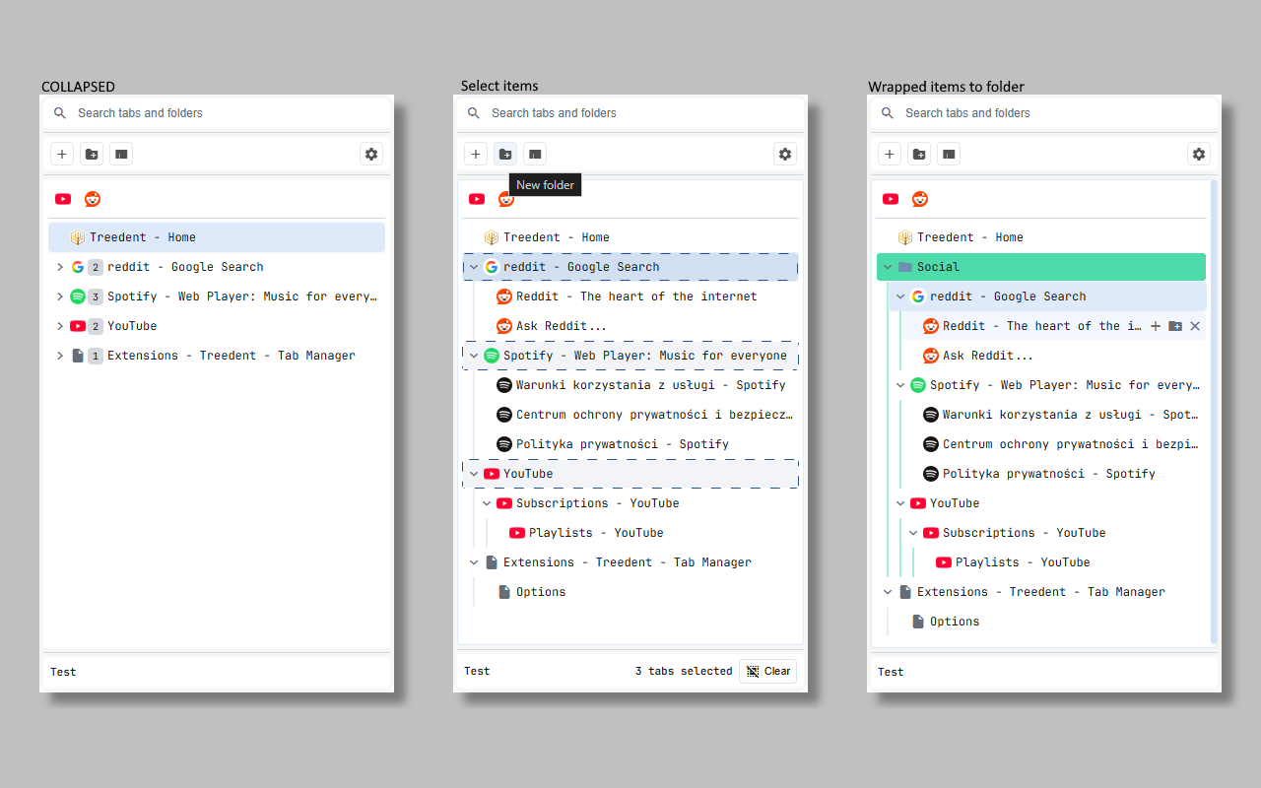This screenshot has width=1261, height=788.
Task: Click the new folder icon in the COLLAPSED panel
Action: pyautogui.click(x=92, y=154)
